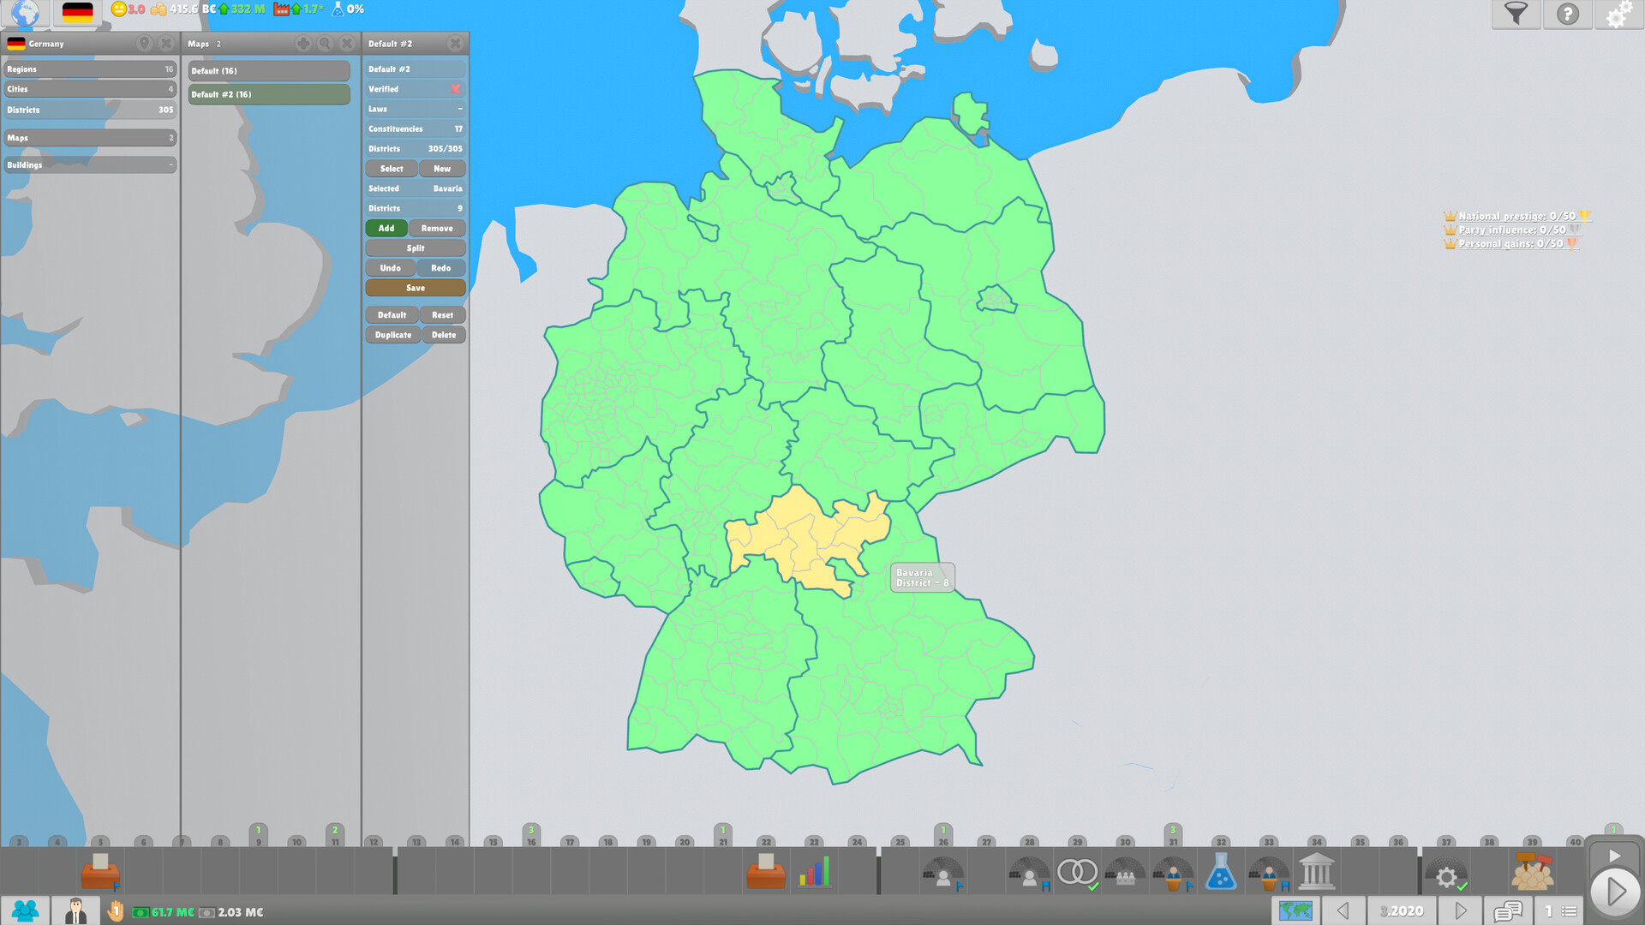The width and height of the screenshot is (1645, 925).
Task: Click the world map icon beside the date
Action: point(1295,910)
